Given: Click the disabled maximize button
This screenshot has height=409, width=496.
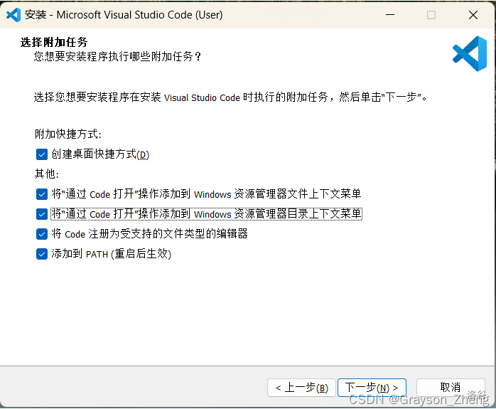Looking at the screenshot, I should click(431, 15).
